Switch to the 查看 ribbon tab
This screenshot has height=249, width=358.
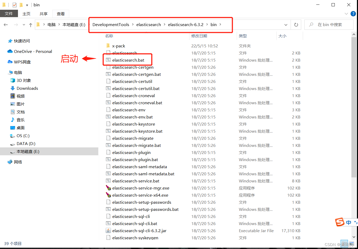point(61,14)
